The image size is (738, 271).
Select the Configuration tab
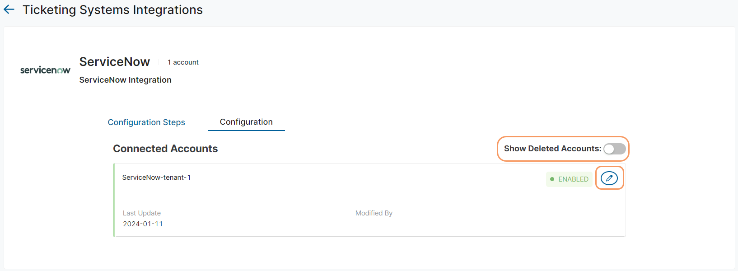[246, 122]
